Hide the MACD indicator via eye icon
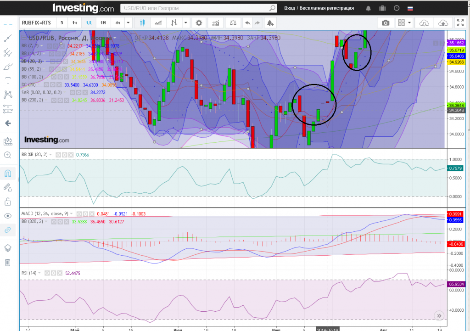The height and width of the screenshot is (331, 470). (x=79, y=213)
